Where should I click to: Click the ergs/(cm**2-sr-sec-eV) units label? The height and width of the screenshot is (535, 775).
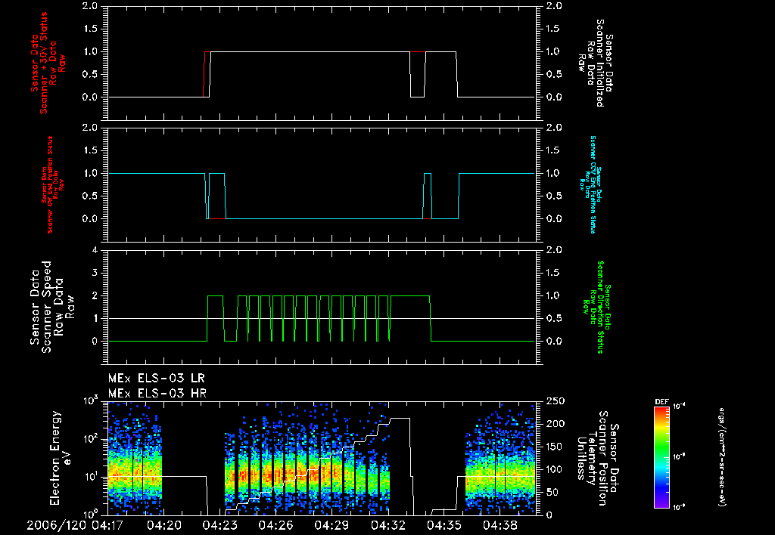721,457
